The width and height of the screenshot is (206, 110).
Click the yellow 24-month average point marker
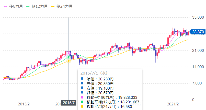coord(68,61)
